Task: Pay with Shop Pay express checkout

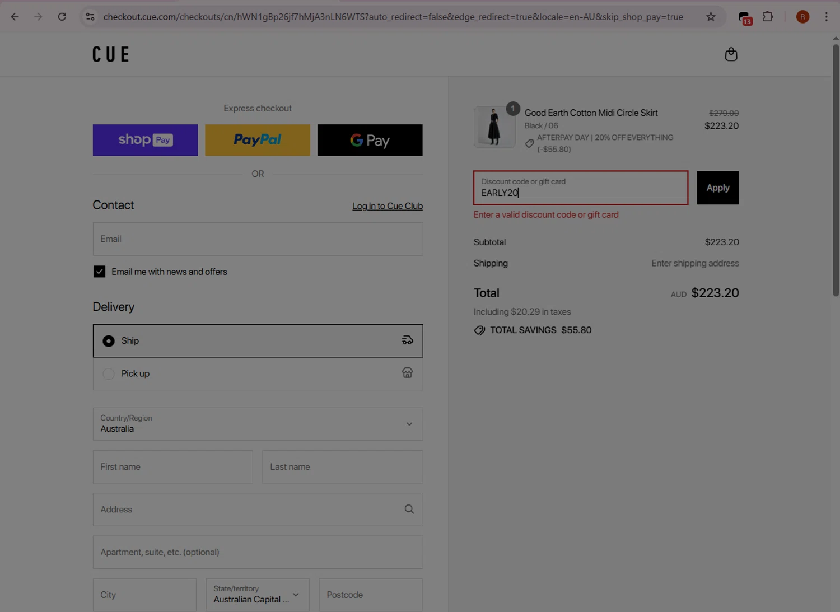Action: (145, 140)
